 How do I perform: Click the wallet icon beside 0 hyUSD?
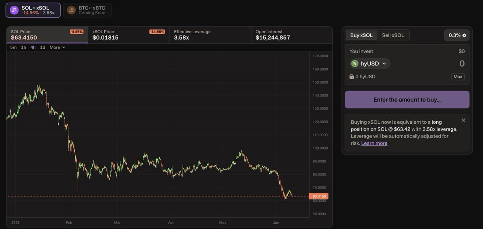(x=351, y=77)
